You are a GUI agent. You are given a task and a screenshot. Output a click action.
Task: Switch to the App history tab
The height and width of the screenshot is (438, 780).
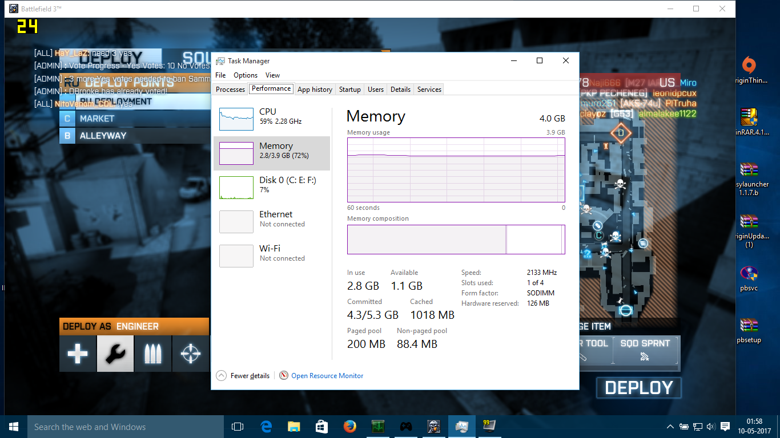click(315, 90)
